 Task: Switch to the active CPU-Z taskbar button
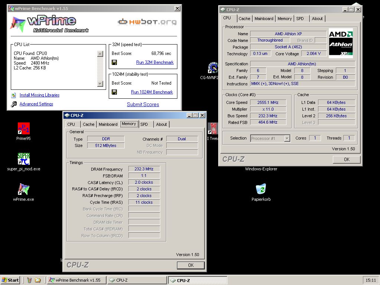tap(197, 280)
